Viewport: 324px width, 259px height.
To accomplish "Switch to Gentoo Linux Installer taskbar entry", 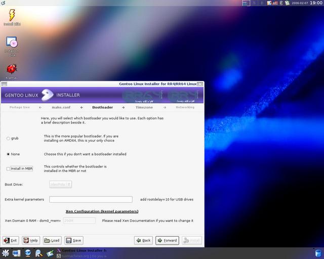I will click(x=82, y=250).
